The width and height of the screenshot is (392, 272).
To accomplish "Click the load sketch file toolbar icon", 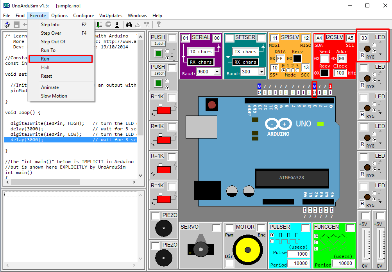I will [7, 25].
